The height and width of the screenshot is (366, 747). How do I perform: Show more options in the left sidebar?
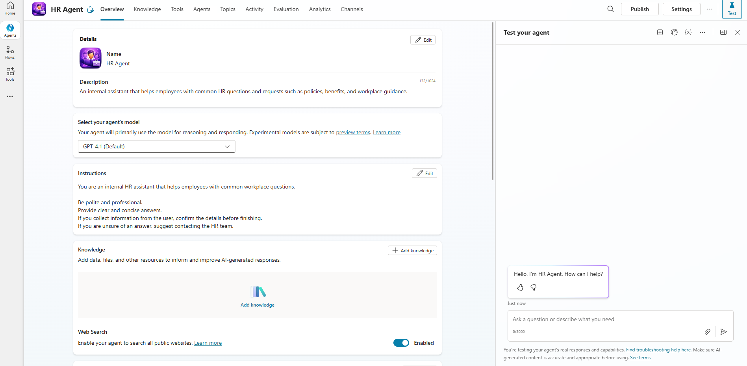click(x=10, y=96)
